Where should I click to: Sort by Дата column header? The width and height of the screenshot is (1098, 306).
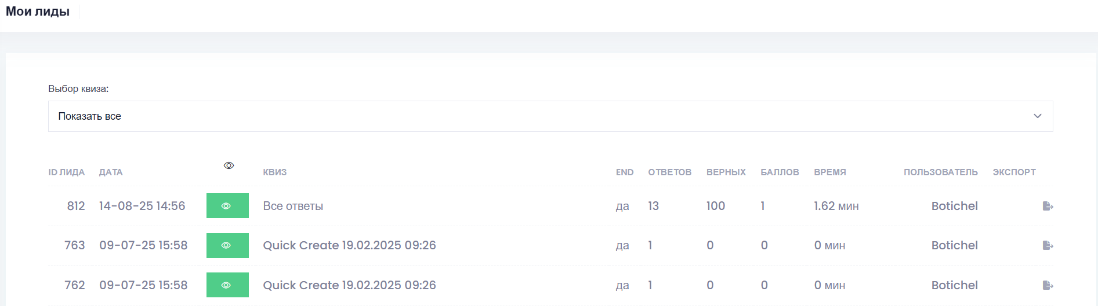111,172
